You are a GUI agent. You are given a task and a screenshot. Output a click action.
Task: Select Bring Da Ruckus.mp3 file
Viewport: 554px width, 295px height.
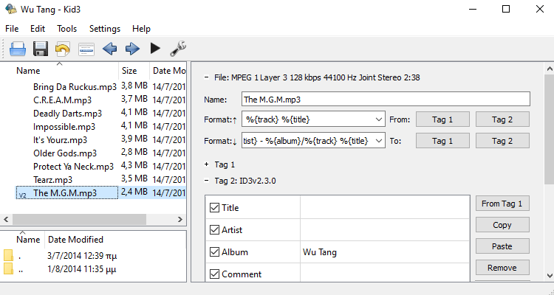pos(75,87)
